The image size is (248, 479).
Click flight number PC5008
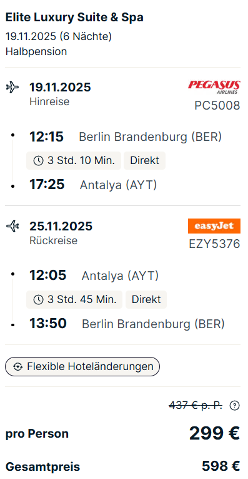tap(217, 106)
